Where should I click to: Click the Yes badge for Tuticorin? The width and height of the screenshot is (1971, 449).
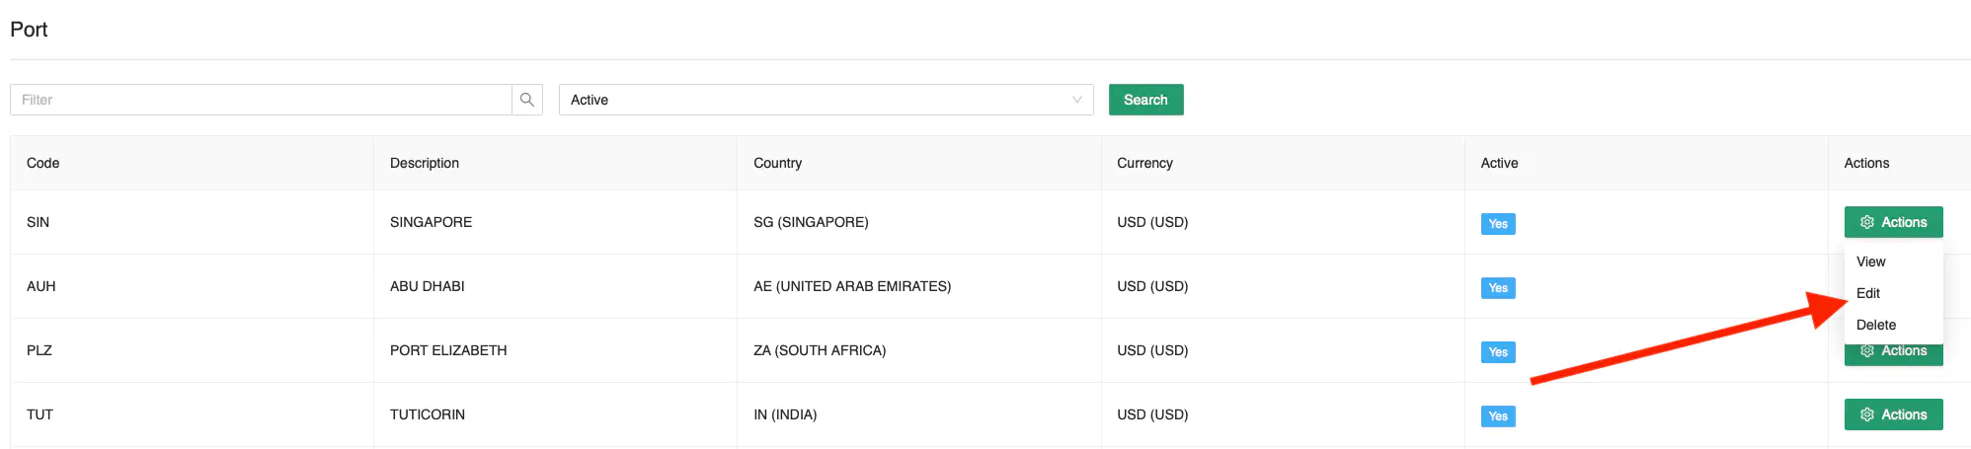click(1498, 416)
